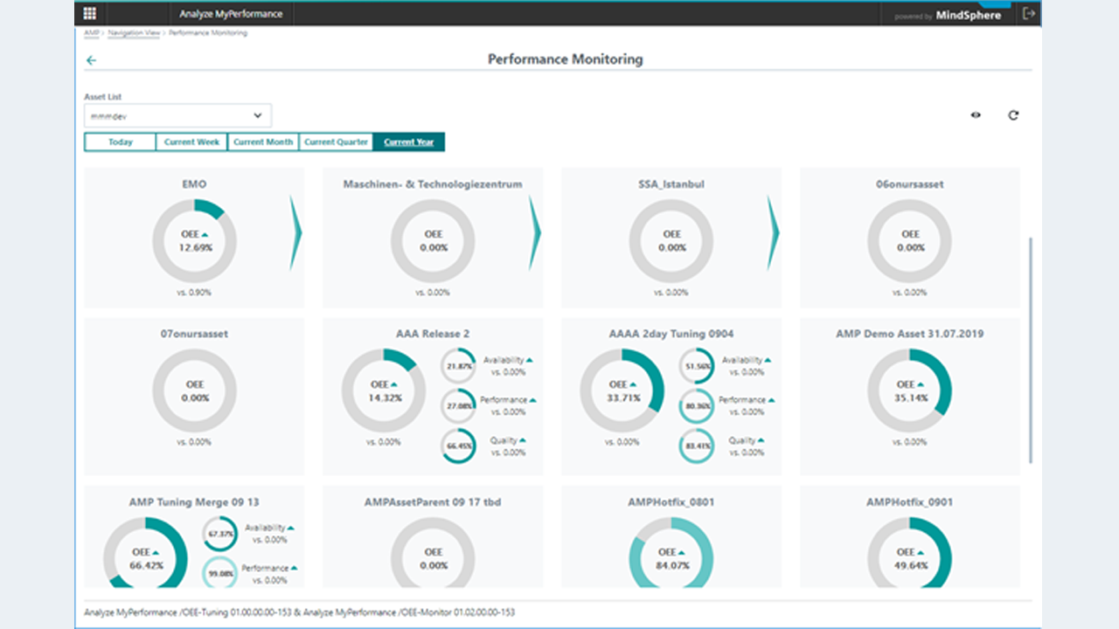Click the AMP breadcrumb link
This screenshot has width=1119, height=629.
[x=91, y=33]
